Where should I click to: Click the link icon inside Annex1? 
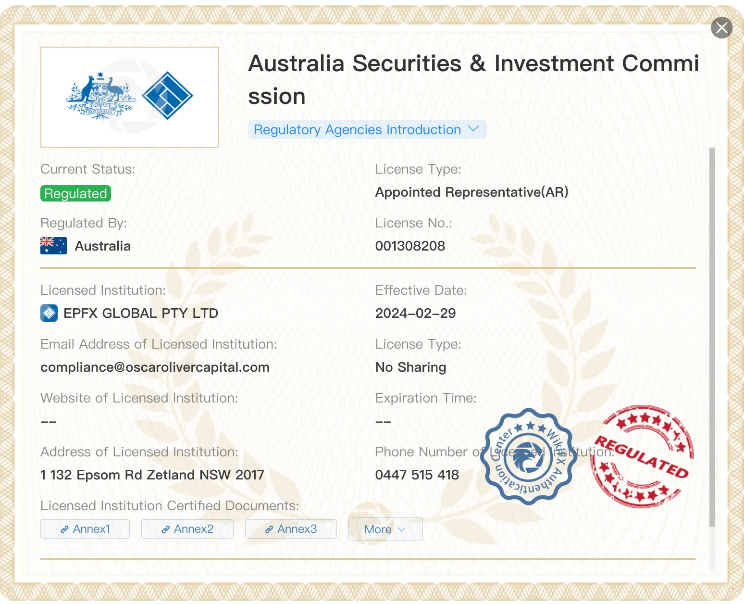pyautogui.click(x=64, y=529)
